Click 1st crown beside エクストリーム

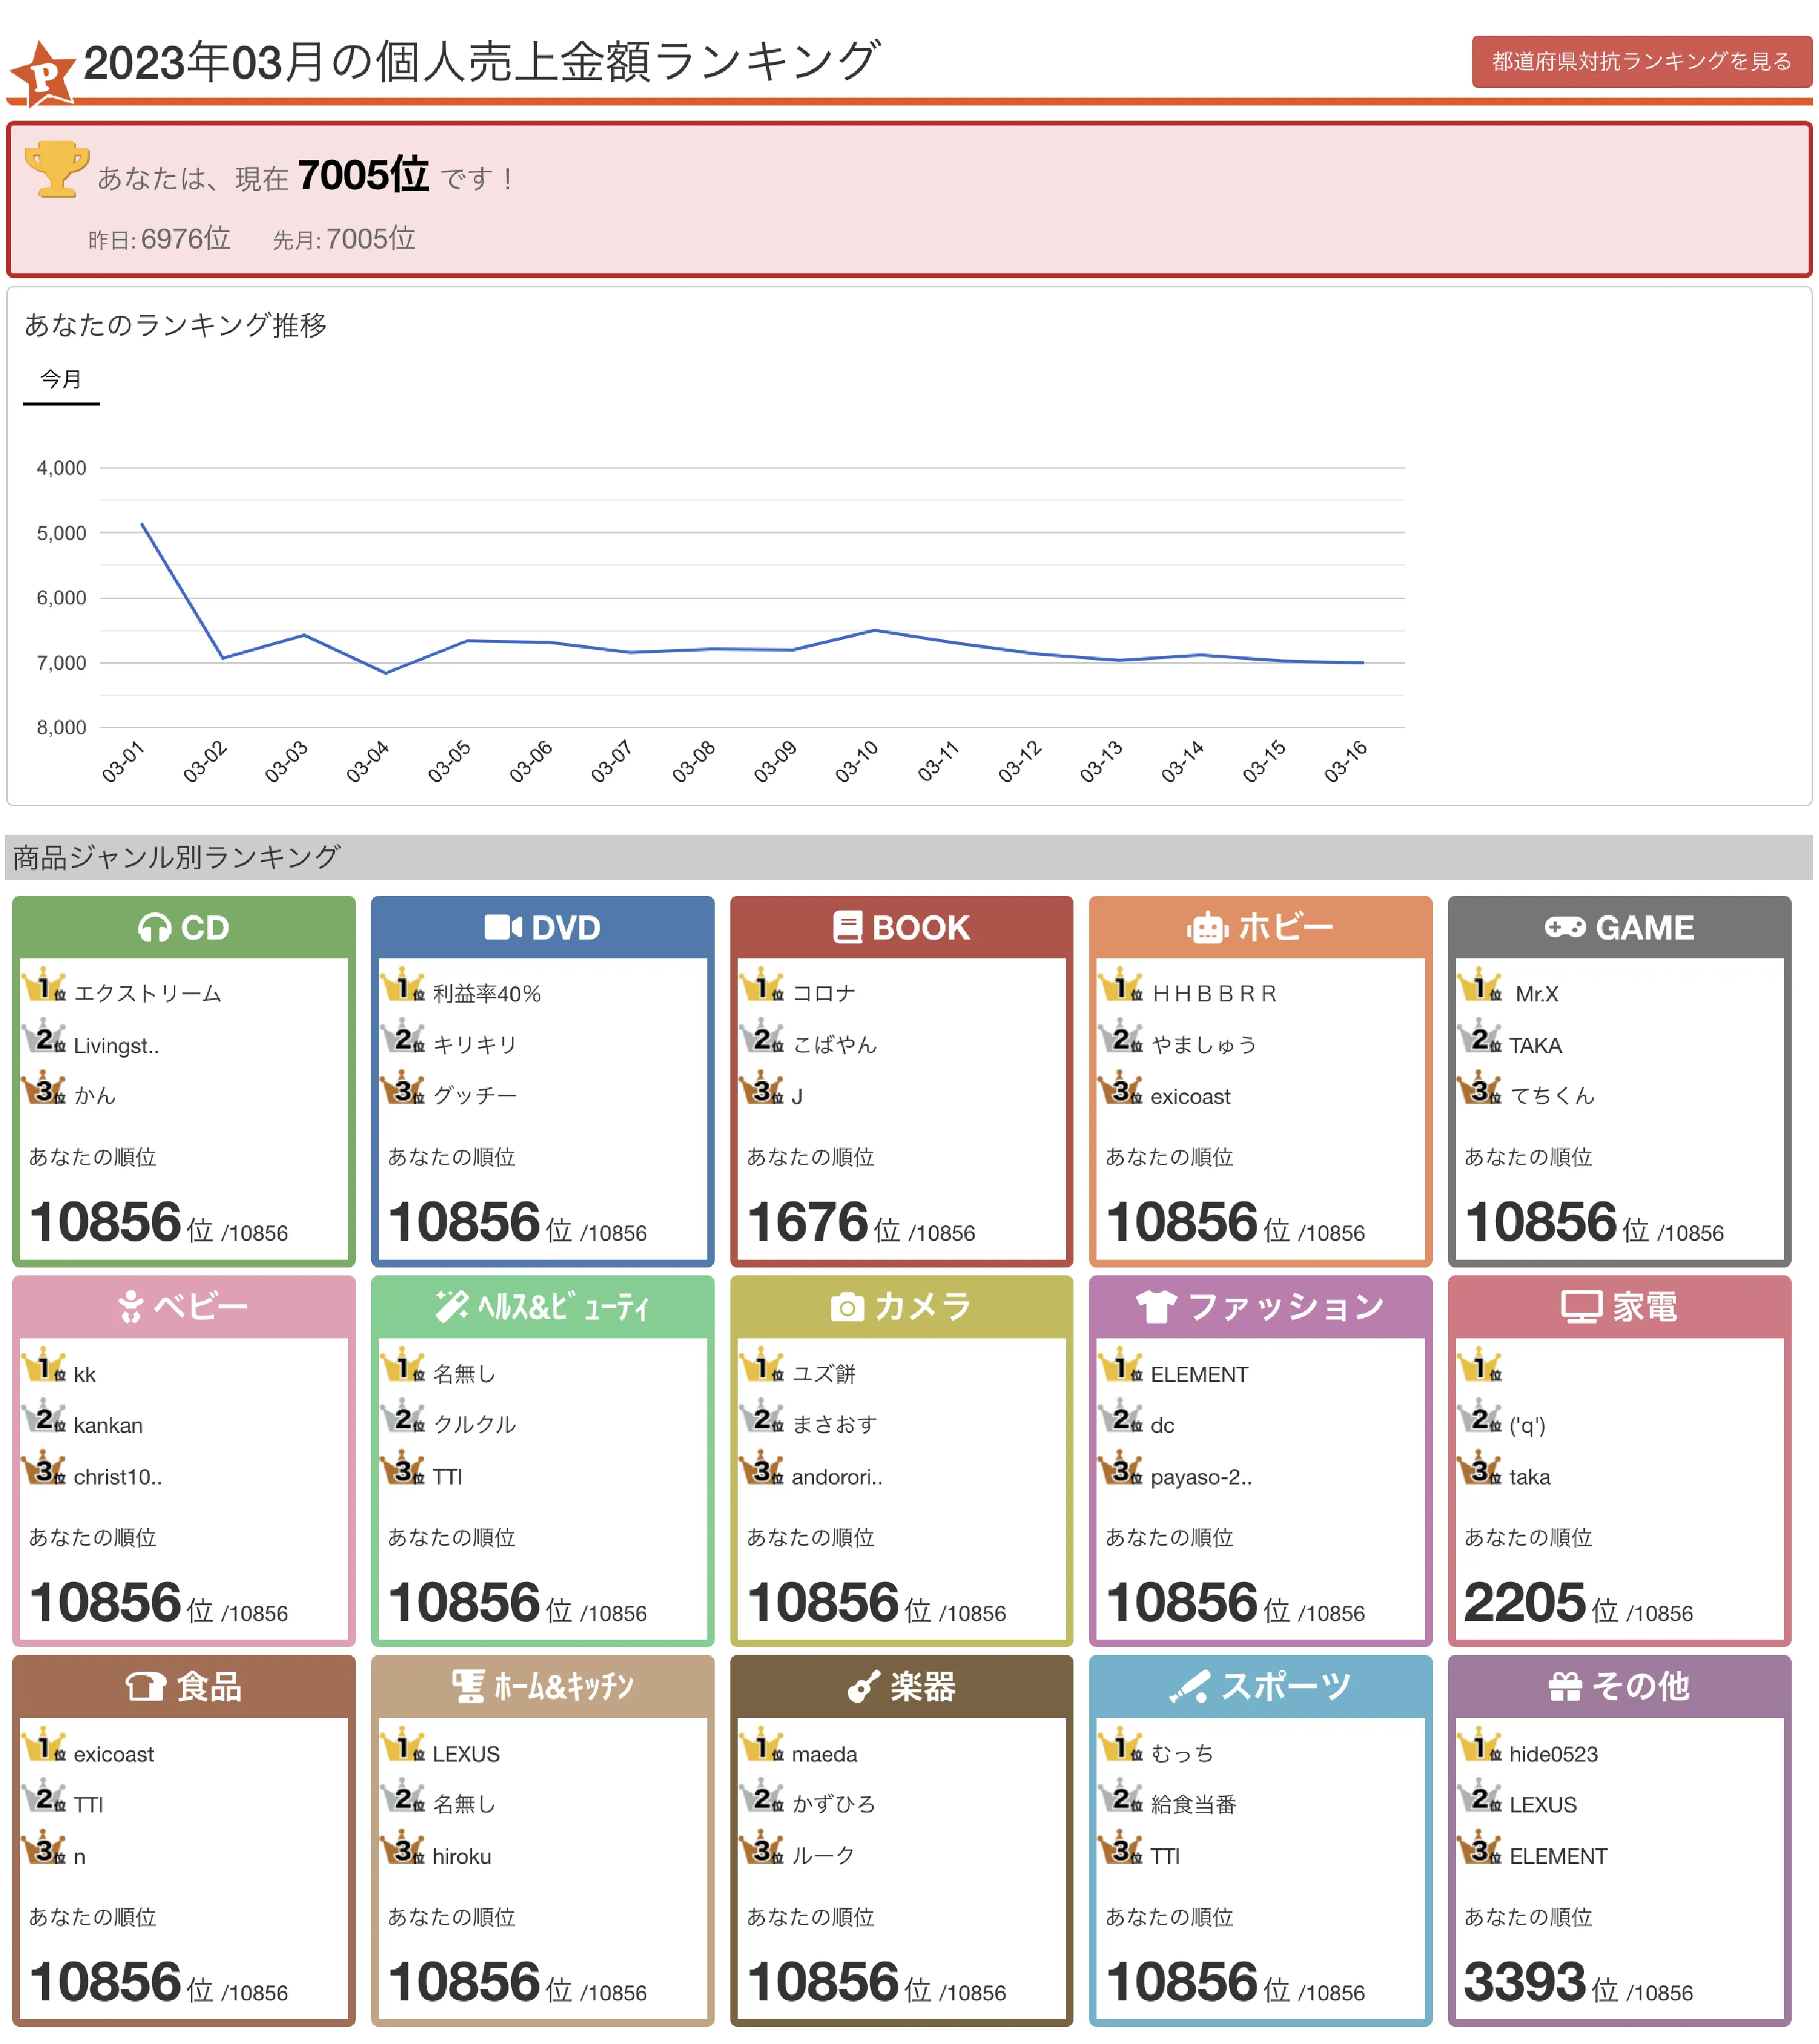pos(44,986)
